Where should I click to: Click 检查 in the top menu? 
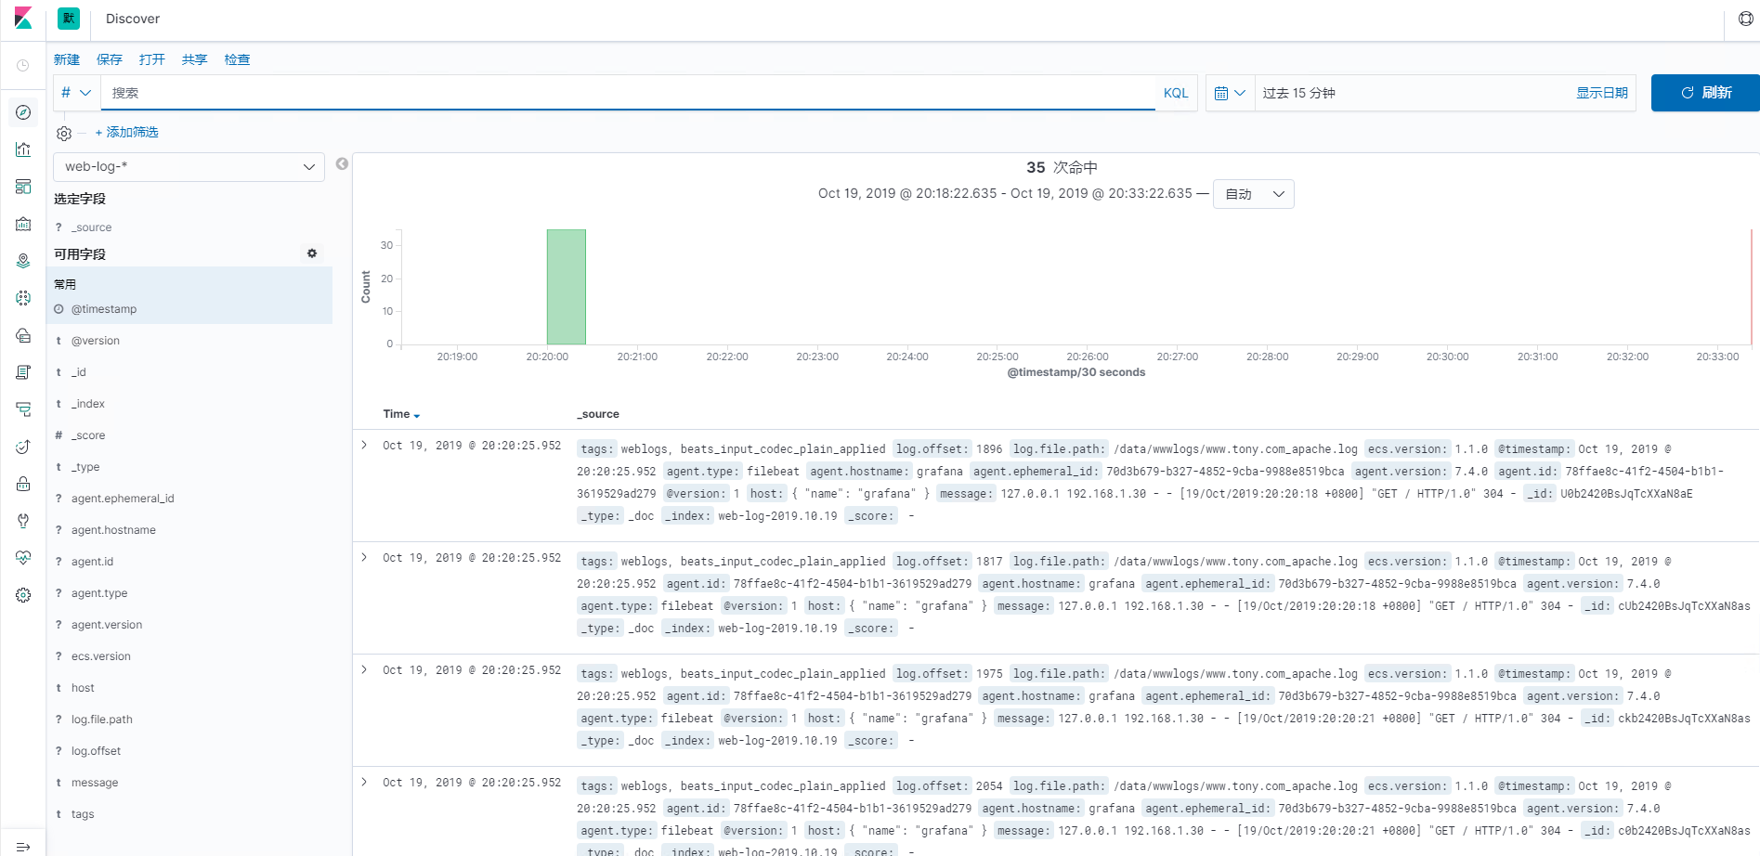(238, 59)
